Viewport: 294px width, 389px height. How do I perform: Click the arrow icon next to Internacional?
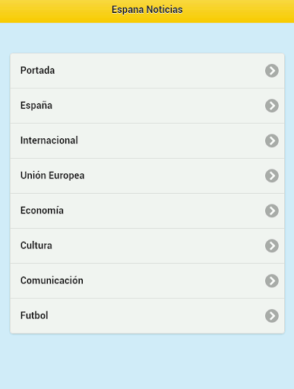click(x=272, y=141)
